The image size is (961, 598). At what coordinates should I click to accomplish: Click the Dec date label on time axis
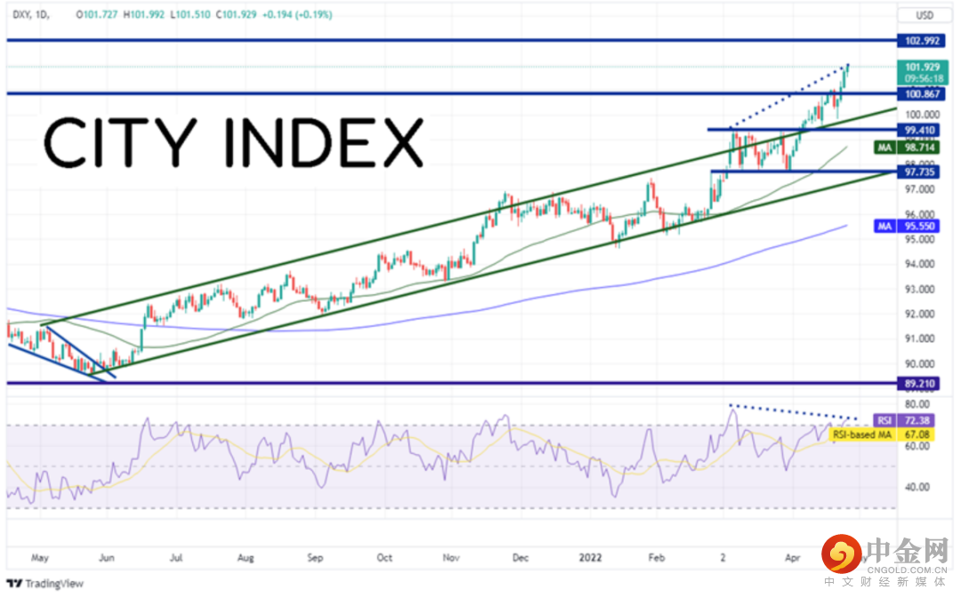[521, 558]
